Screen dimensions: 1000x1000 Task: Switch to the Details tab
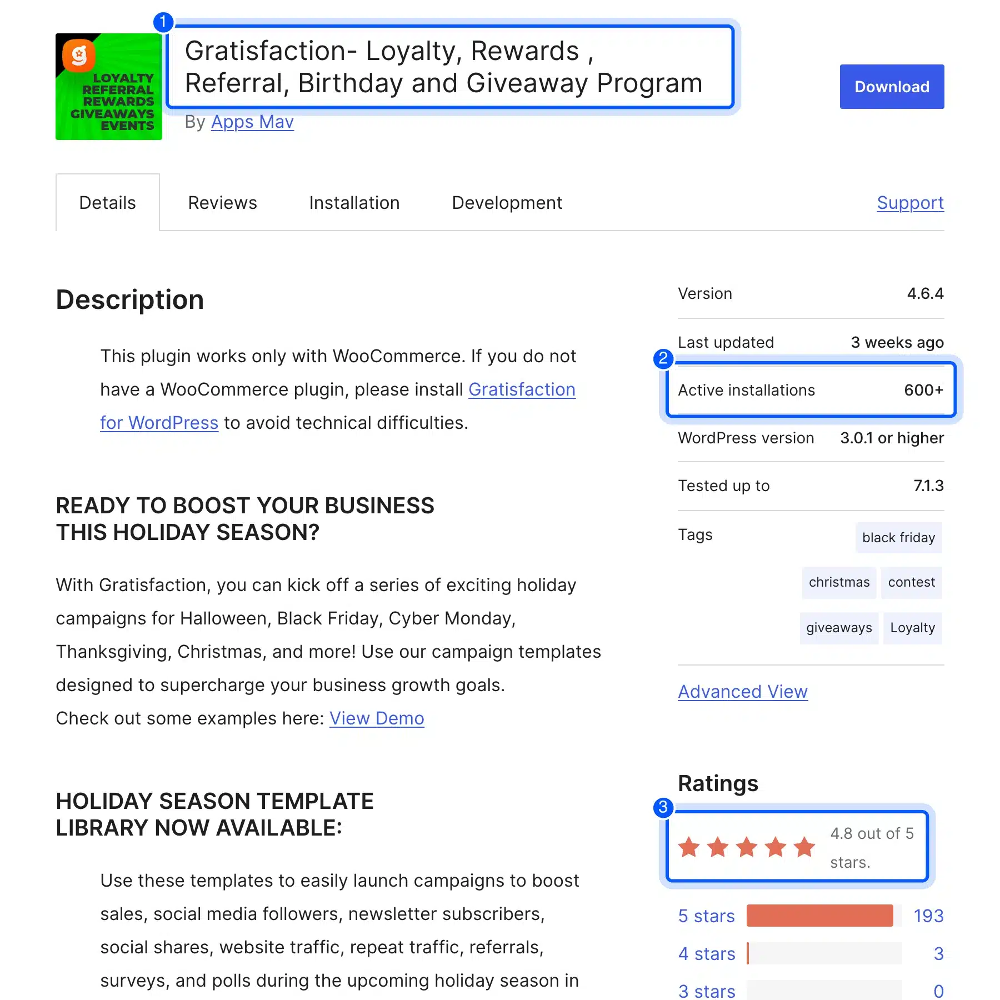(108, 203)
